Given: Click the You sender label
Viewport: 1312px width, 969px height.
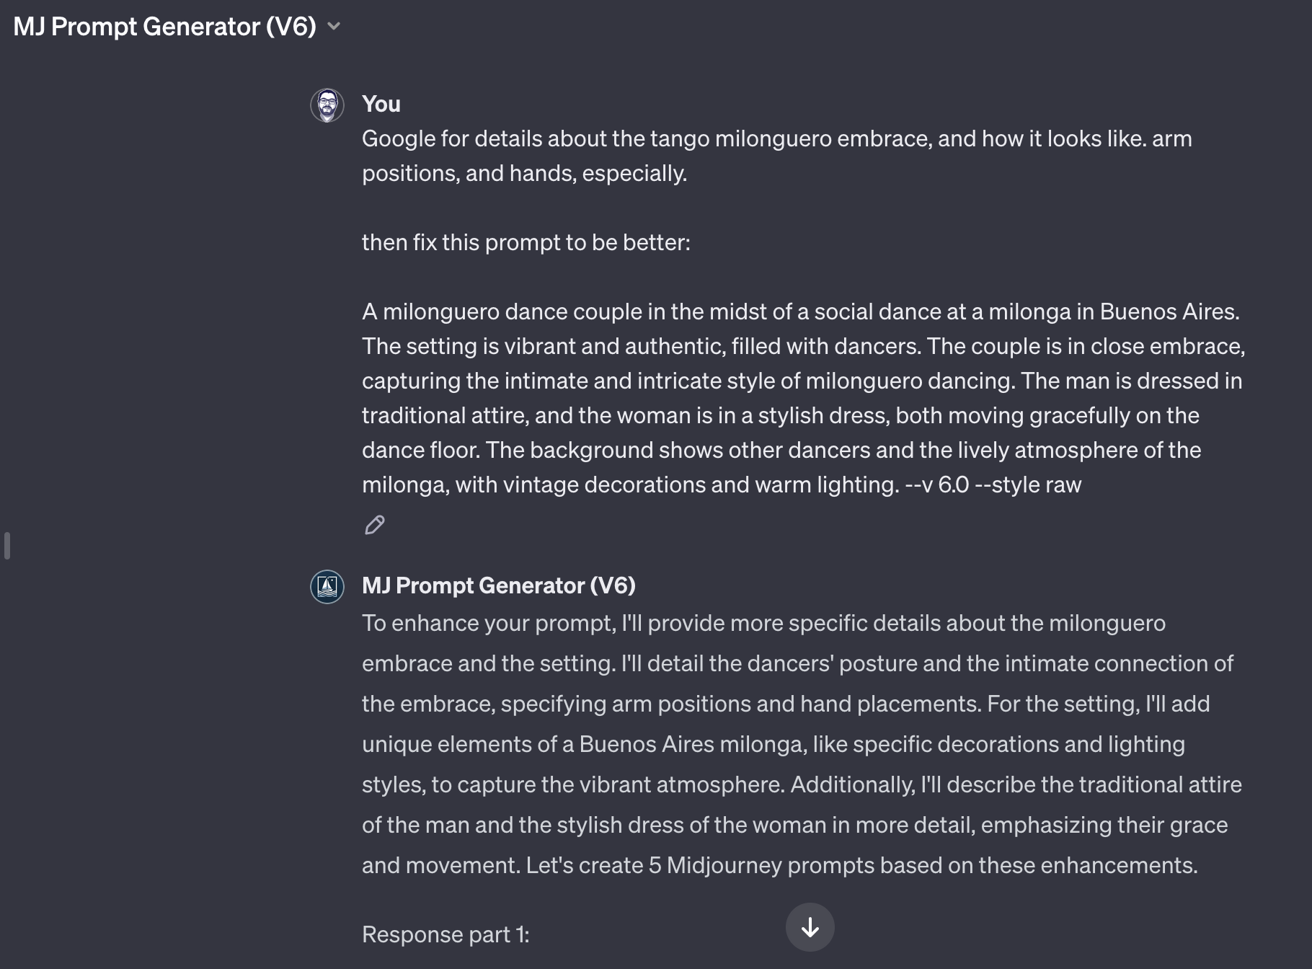Looking at the screenshot, I should click(381, 104).
